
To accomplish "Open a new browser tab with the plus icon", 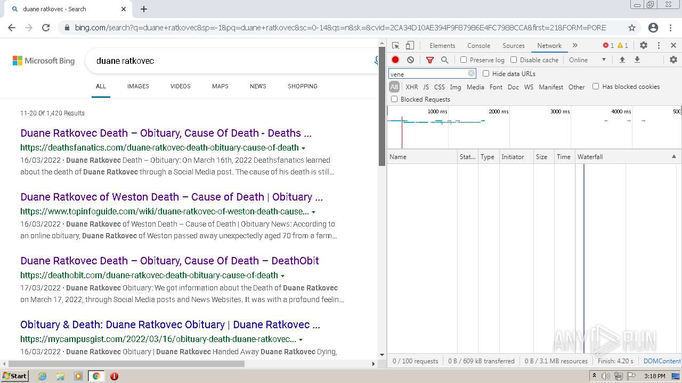I will point(144,9).
